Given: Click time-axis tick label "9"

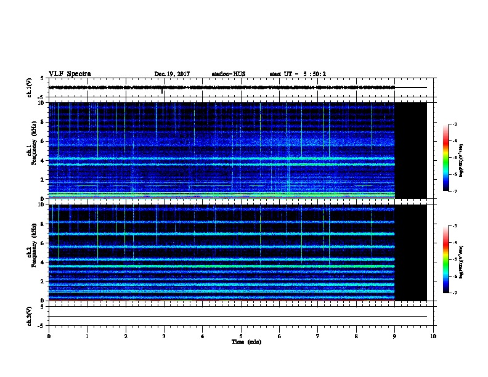Looking at the screenshot, I should pyautogui.click(x=394, y=336).
